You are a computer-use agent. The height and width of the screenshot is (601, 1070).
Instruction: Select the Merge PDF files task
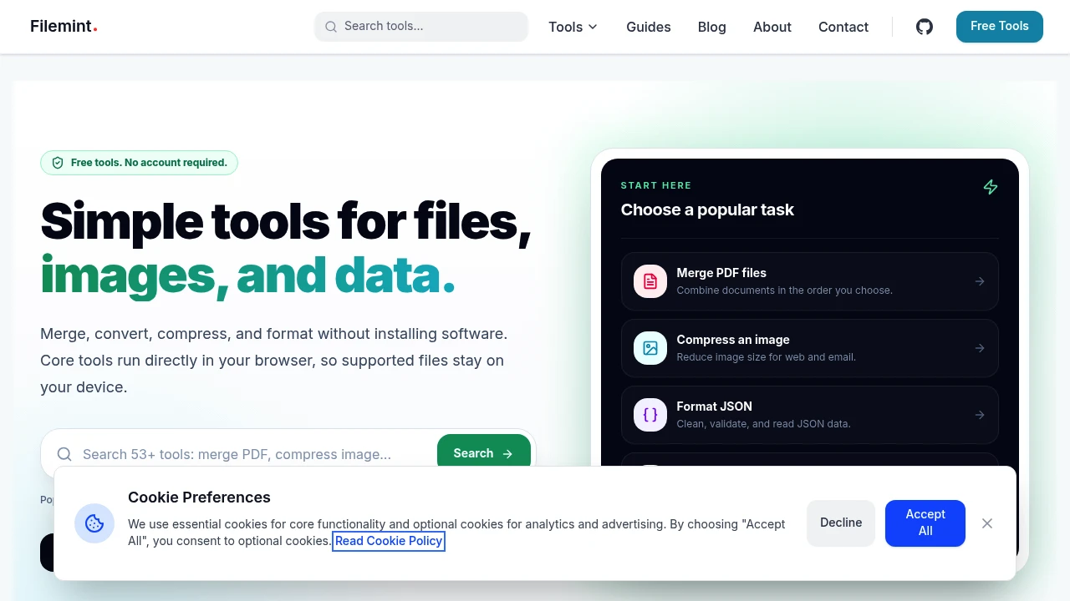click(810, 281)
